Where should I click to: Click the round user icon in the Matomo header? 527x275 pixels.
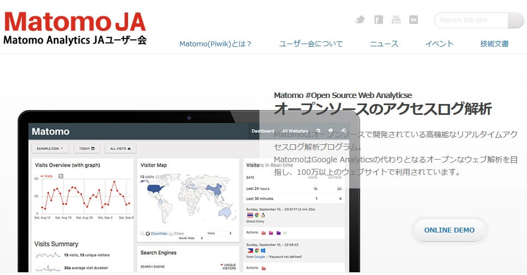coord(331,131)
